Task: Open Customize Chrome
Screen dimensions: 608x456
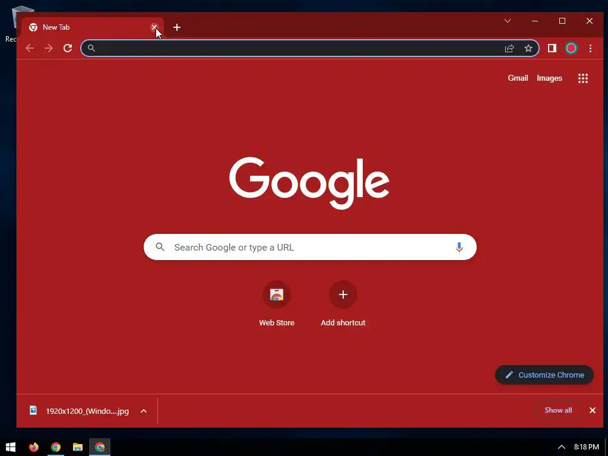Action: (544, 375)
